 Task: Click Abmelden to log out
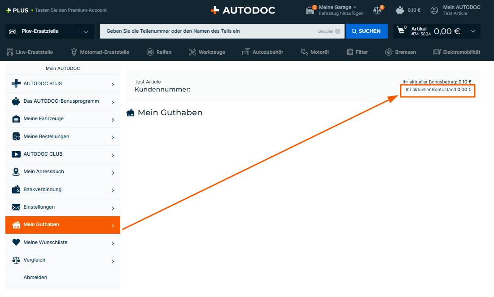pos(35,277)
